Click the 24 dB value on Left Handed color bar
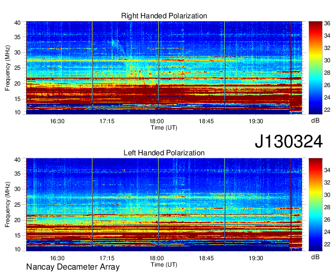The width and height of the screenshot is (336, 273). tap(327, 232)
